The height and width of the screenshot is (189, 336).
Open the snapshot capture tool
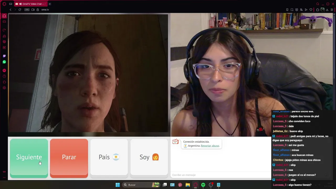[x=292, y=10]
